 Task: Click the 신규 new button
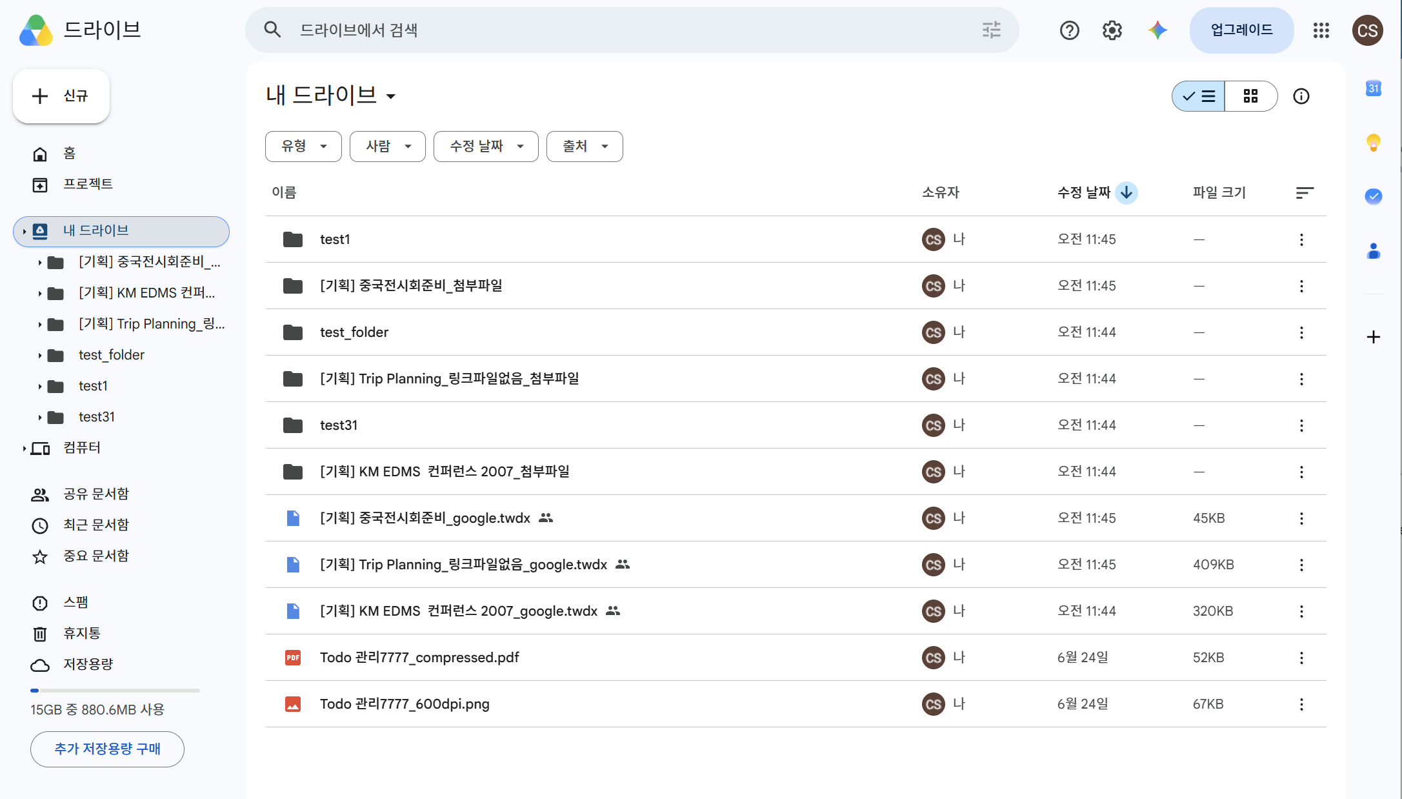[61, 96]
